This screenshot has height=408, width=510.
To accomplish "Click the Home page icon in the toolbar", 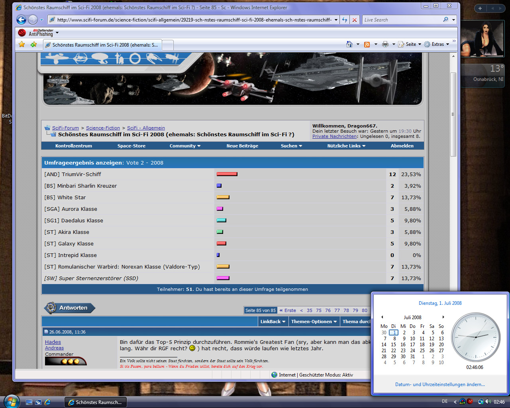I will point(349,44).
